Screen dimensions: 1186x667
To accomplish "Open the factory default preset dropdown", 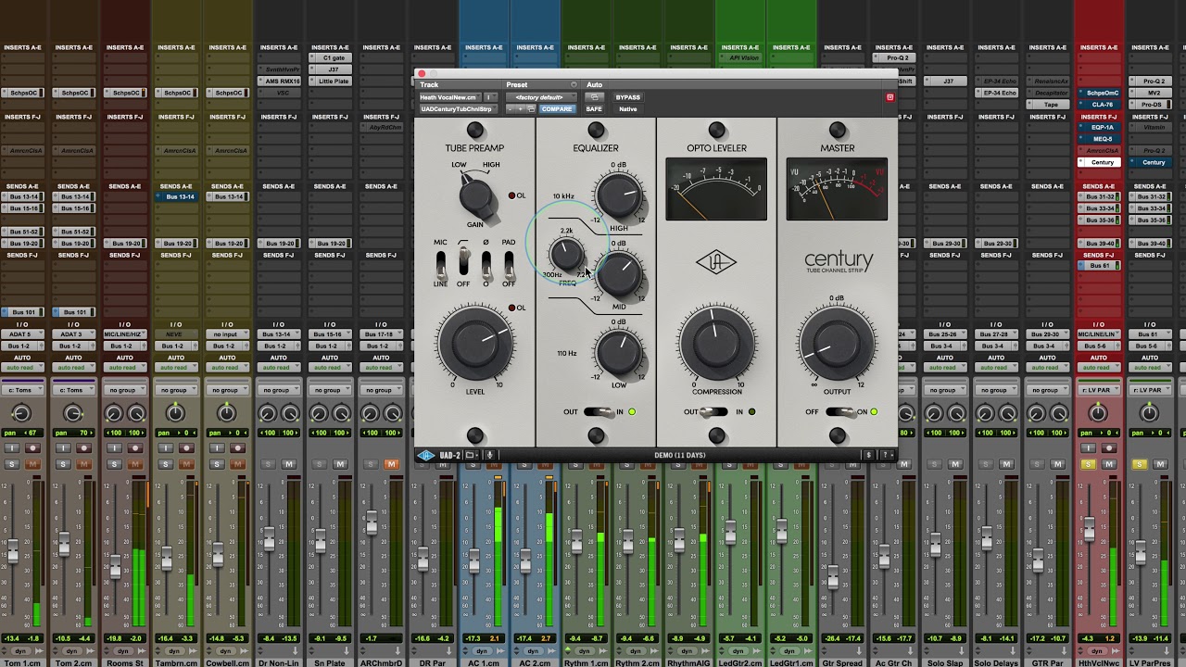I will coord(540,97).
